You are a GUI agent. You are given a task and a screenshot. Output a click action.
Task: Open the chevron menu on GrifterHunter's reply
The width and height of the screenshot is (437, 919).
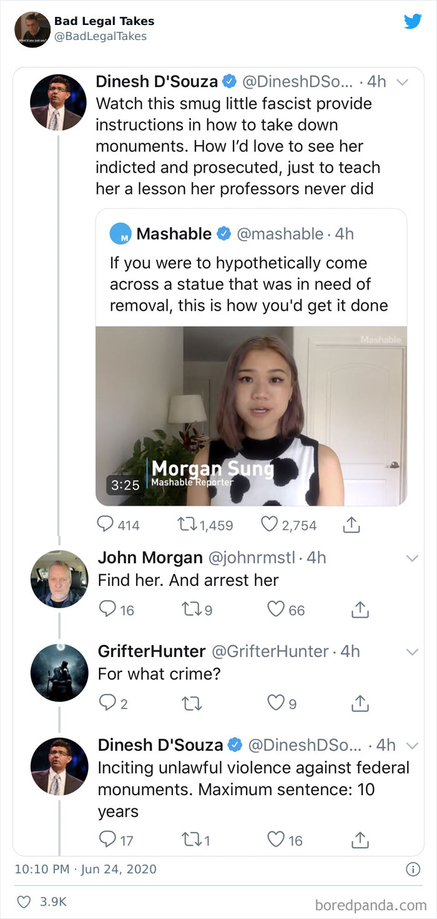coord(412,652)
